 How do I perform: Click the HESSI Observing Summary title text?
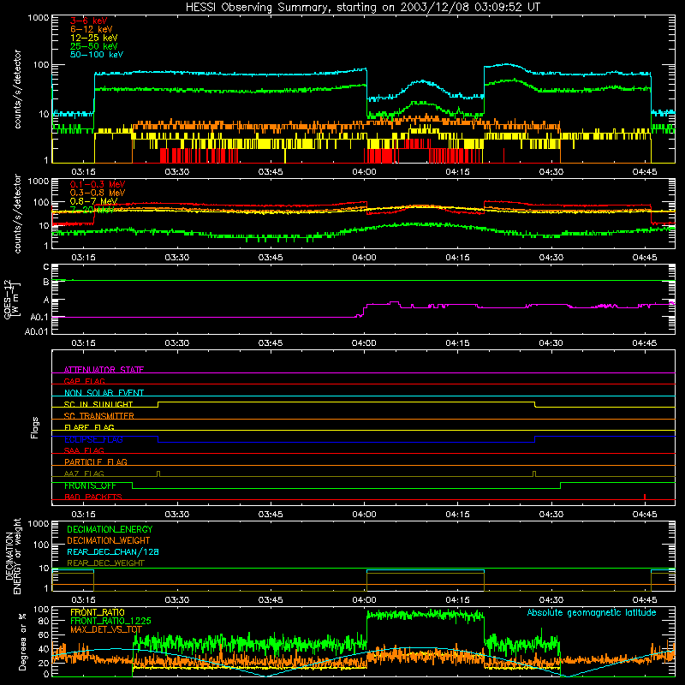tap(362, 8)
